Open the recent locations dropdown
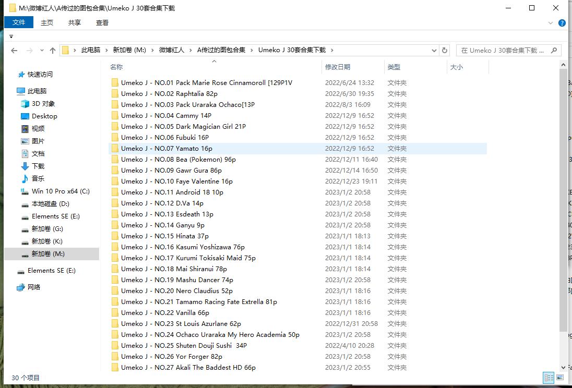 pos(42,50)
